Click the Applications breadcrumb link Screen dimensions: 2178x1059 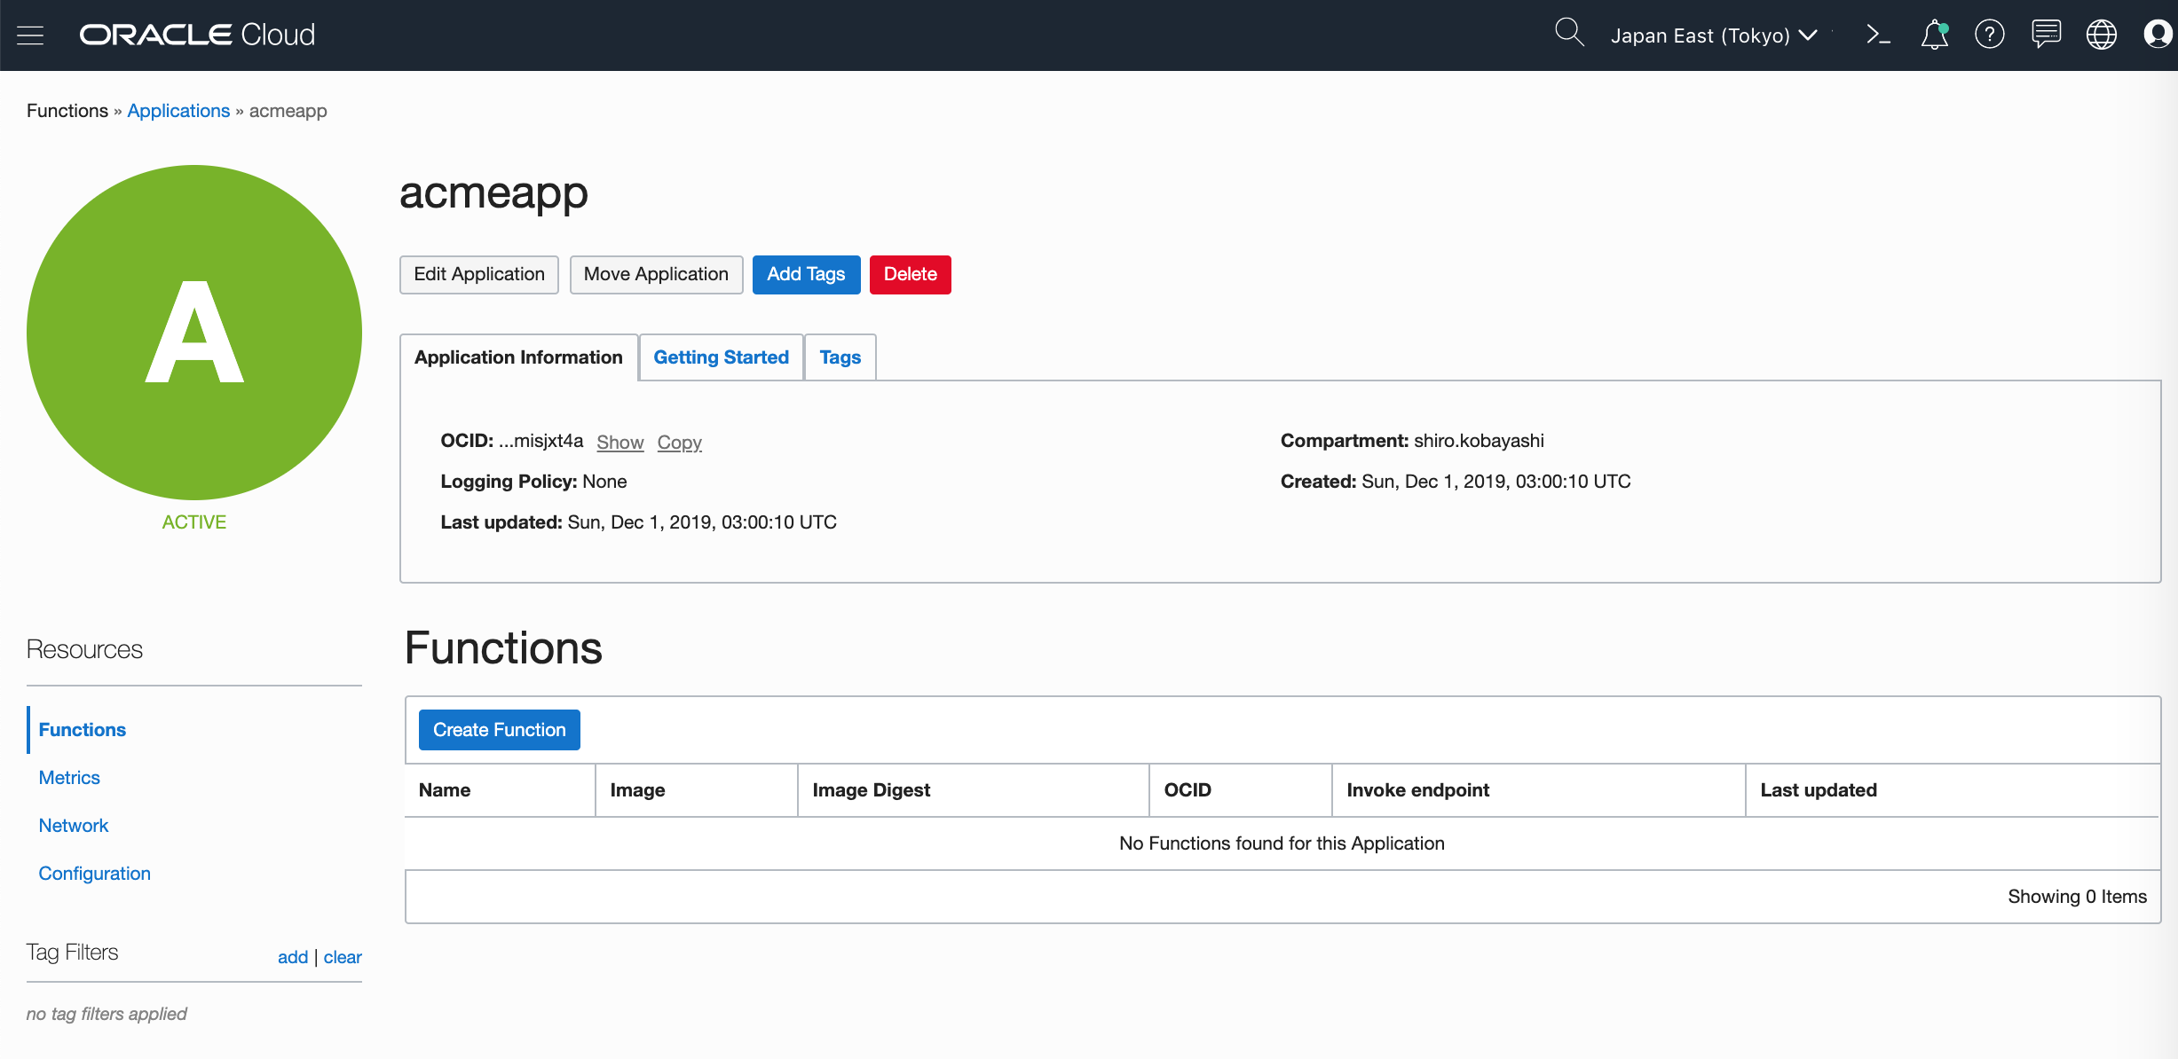pos(178,111)
